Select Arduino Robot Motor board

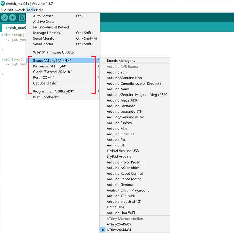click(x=135, y=179)
